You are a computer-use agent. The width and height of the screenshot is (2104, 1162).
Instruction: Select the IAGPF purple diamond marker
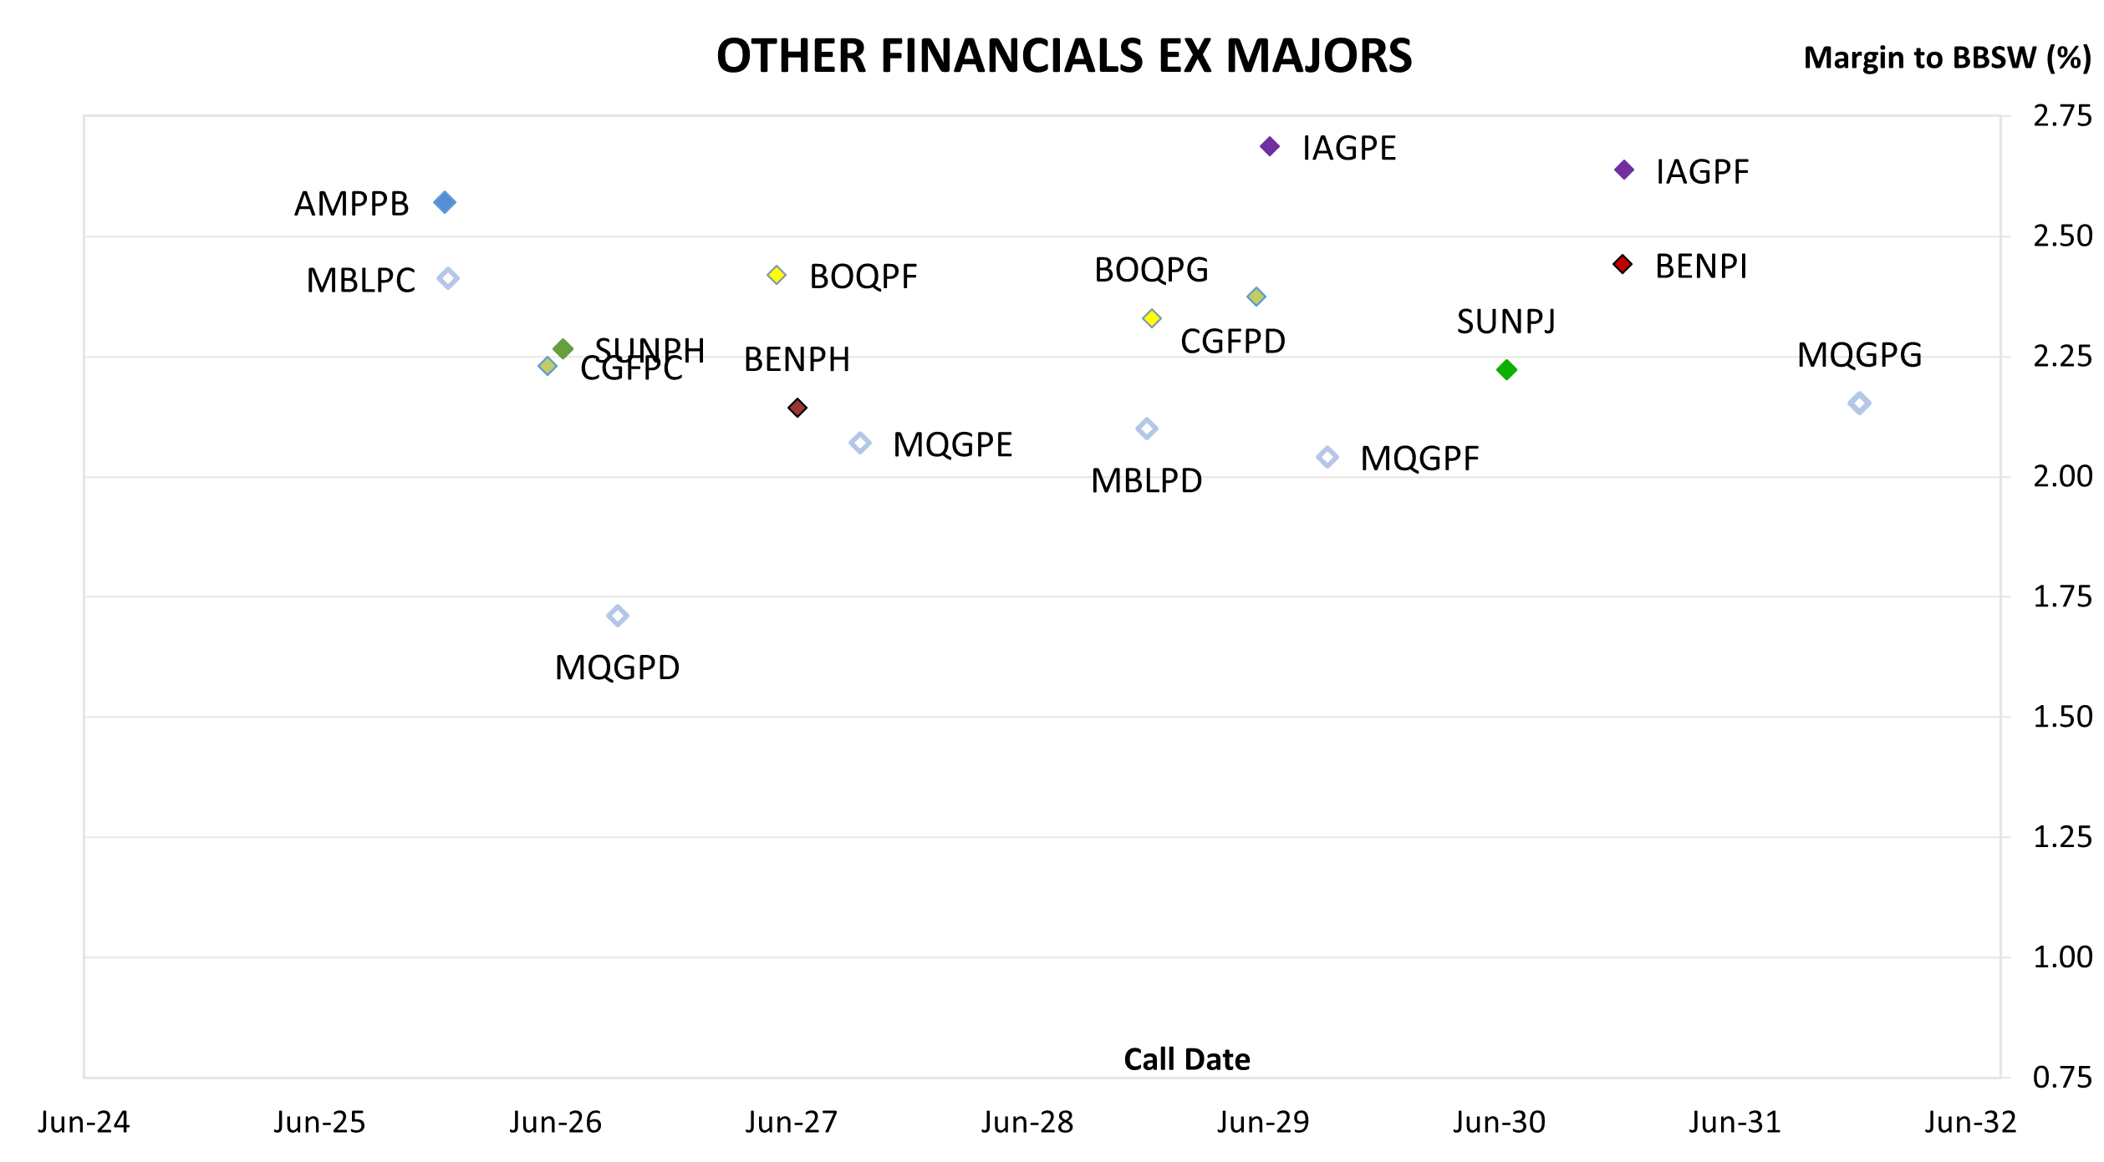click(x=1624, y=170)
